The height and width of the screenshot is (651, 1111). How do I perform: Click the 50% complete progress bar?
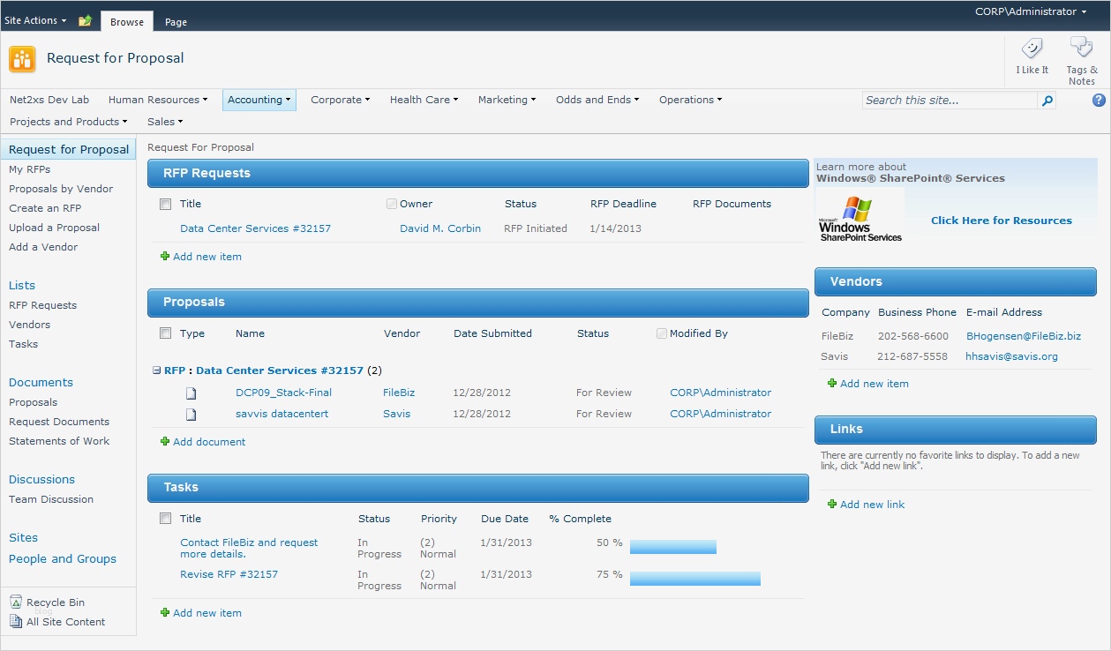(x=673, y=547)
